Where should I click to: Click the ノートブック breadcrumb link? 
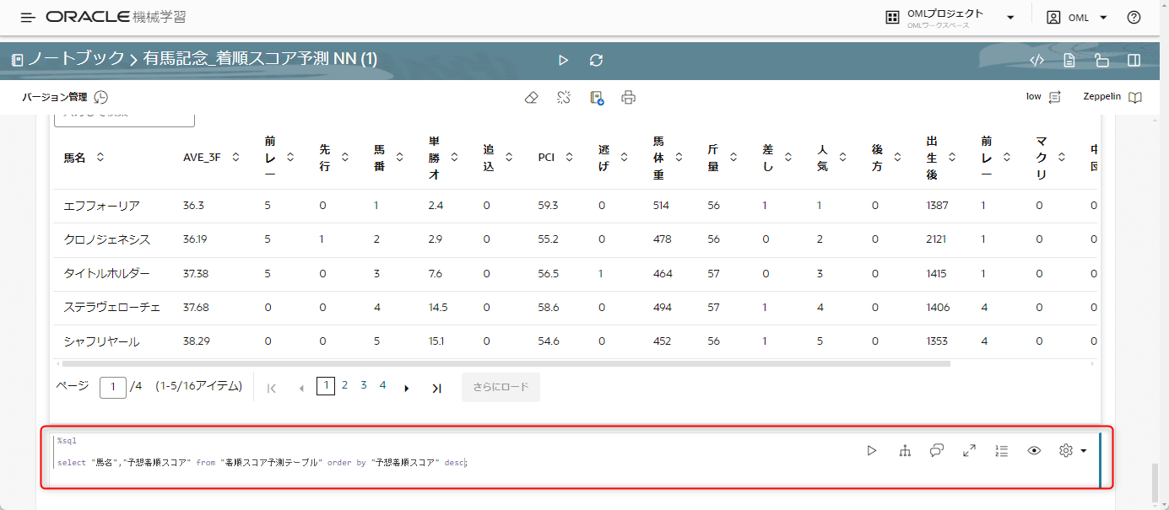point(75,59)
